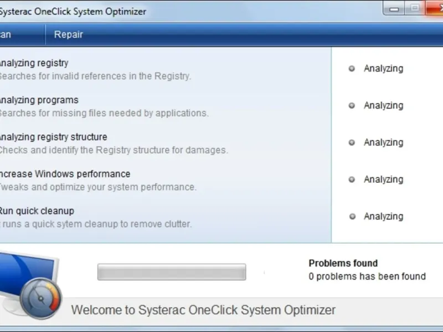The image size is (443, 332).
Task: Click the Windows performance status dot
Action: tap(351, 180)
